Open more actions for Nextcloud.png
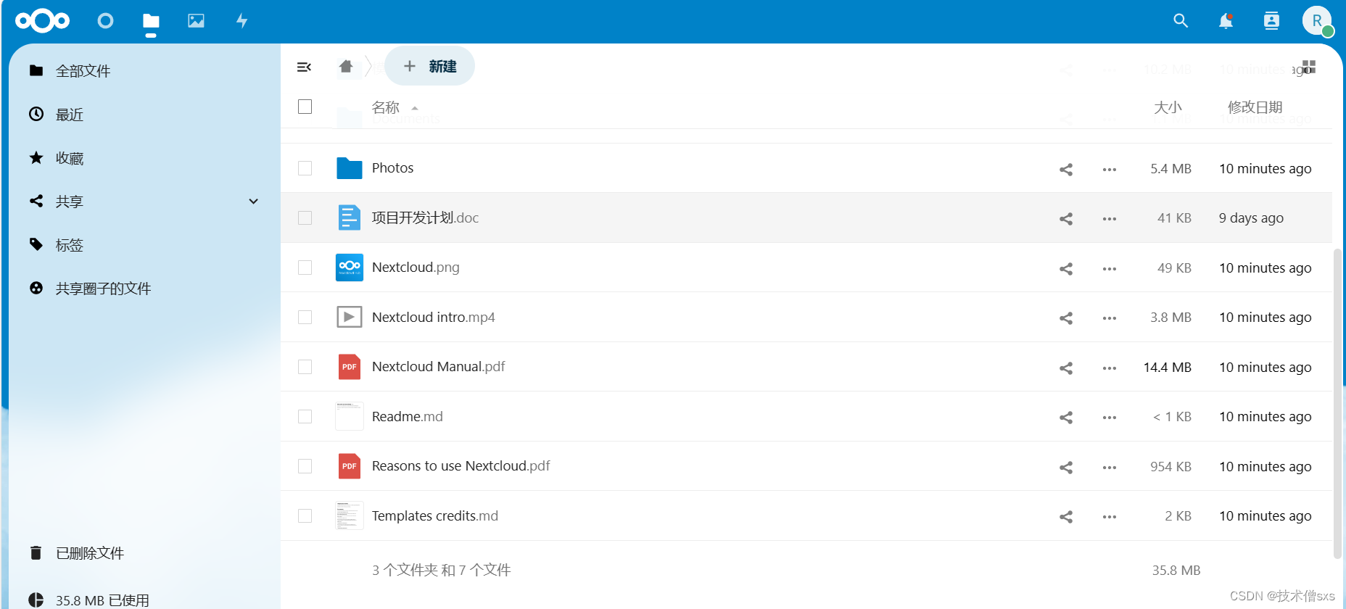 coord(1110,268)
